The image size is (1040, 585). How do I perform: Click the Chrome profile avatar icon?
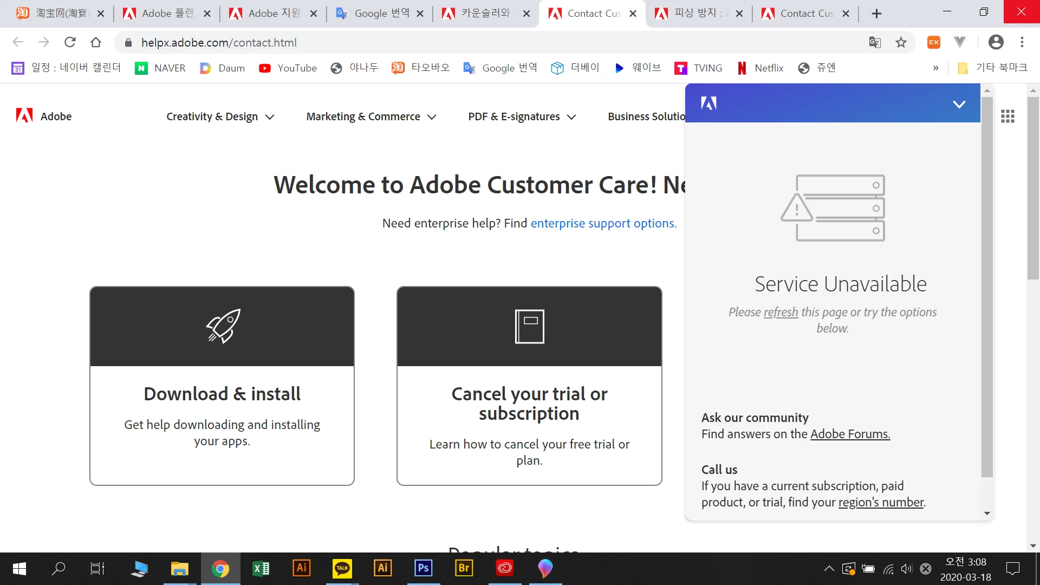(x=996, y=42)
